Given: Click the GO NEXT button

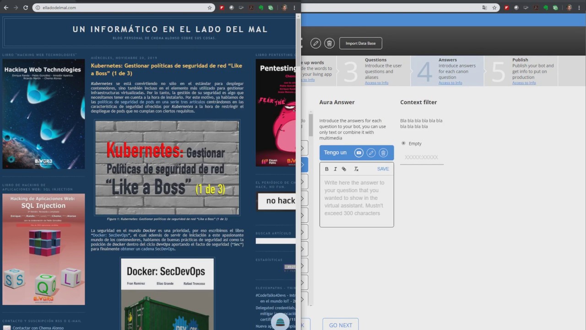Looking at the screenshot, I should tap(341, 325).
